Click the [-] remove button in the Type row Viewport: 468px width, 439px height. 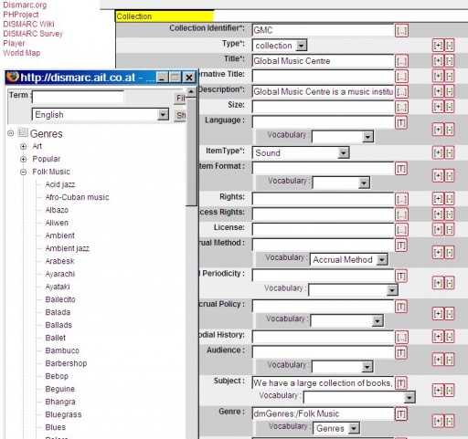tap(449, 46)
